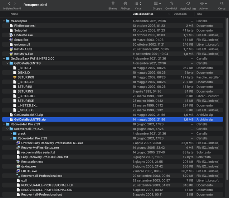Click the Condividi share icon
Screen dimensions: 229x198
[171, 4]
